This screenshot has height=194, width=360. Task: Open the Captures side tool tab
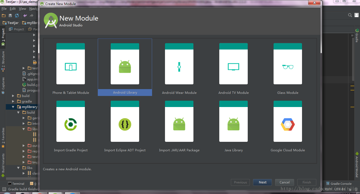coord(3,85)
